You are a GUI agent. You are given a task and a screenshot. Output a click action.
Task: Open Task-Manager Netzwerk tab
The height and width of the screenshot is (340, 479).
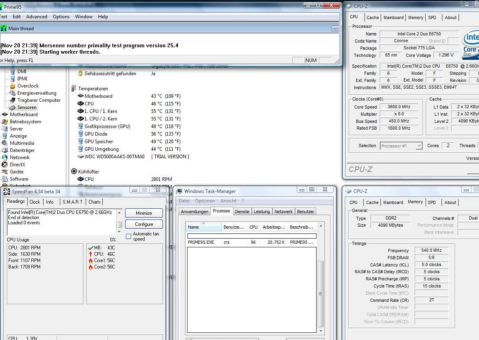coord(284,212)
